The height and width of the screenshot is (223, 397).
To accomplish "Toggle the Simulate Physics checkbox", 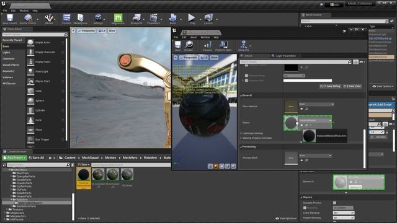I will tap(335, 203).
